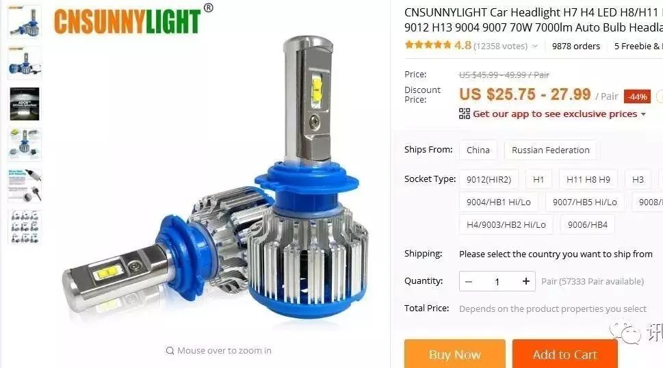Increase quantity with plus button

525,281
